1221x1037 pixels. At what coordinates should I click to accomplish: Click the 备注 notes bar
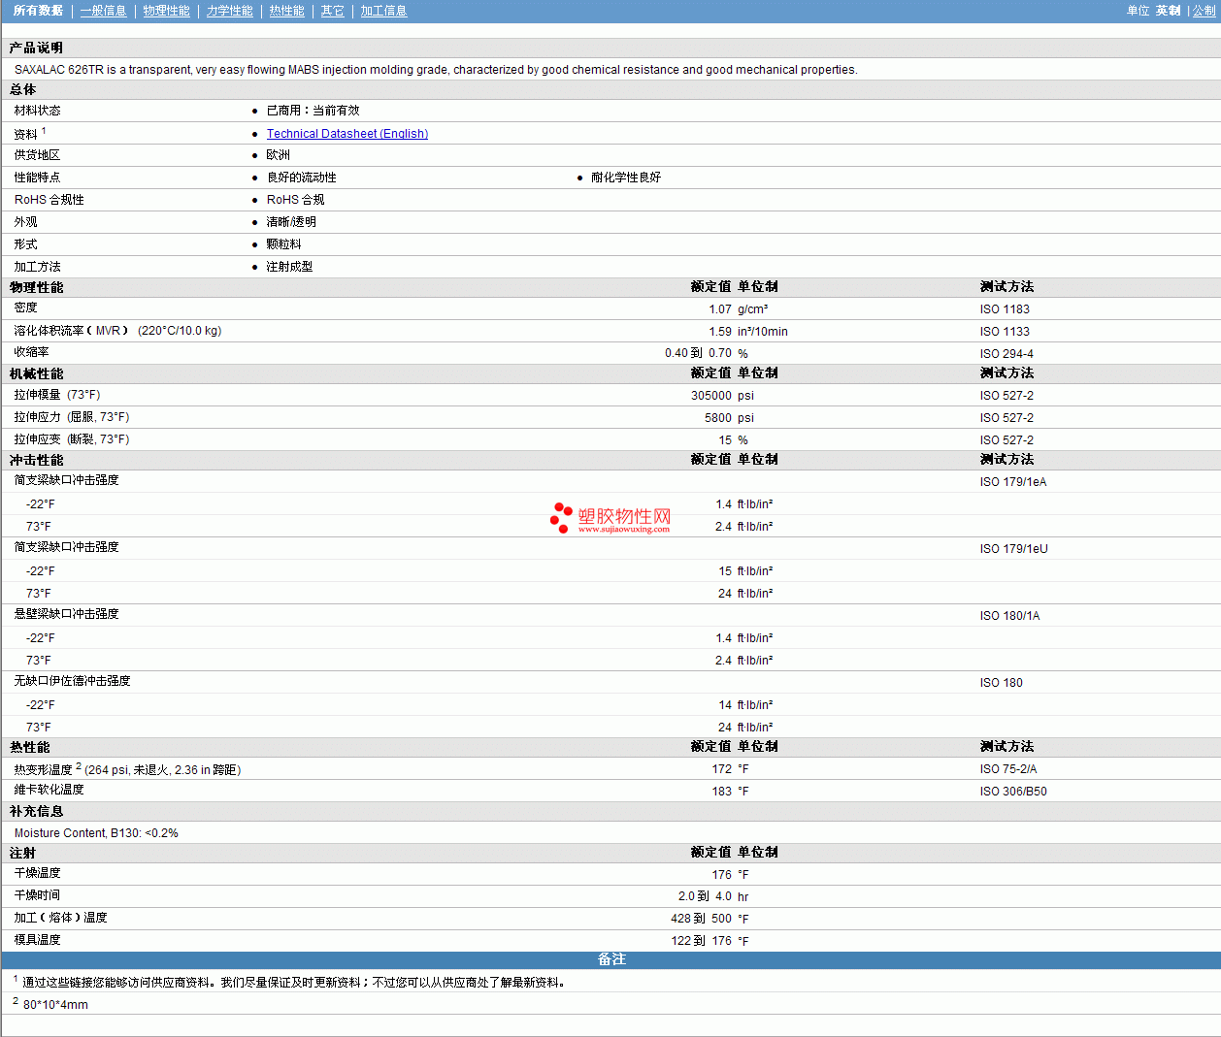click(611, 959)
